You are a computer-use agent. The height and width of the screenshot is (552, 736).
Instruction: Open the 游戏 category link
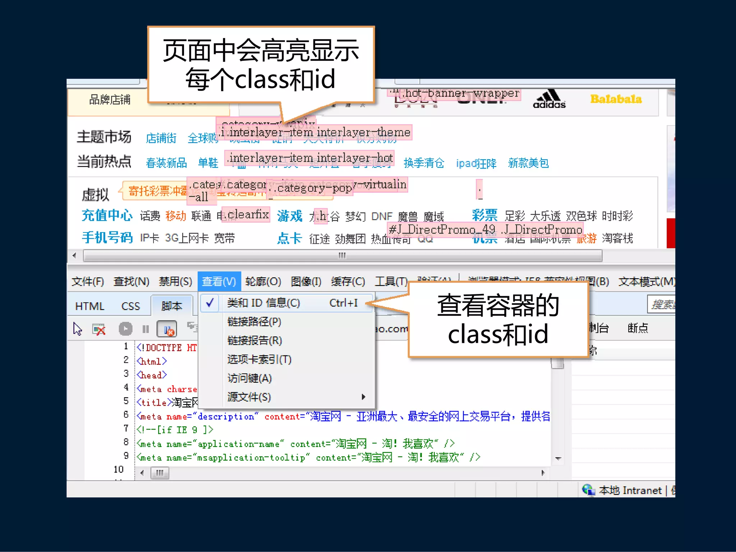[290, 216]
